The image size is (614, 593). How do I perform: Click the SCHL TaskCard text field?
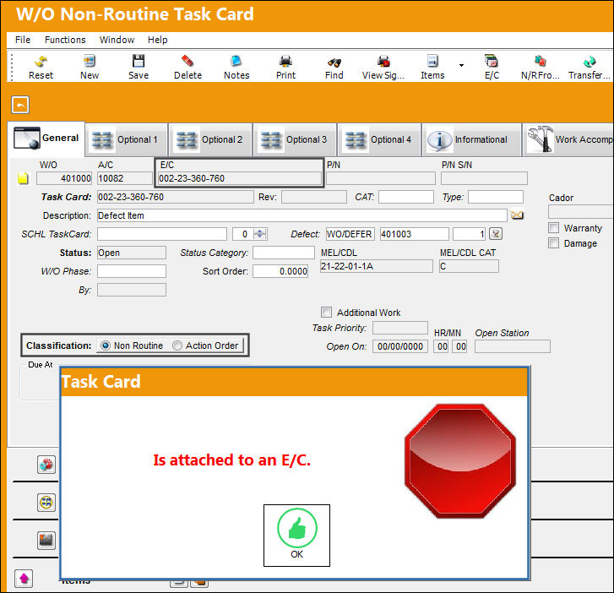tap(161, 234)
